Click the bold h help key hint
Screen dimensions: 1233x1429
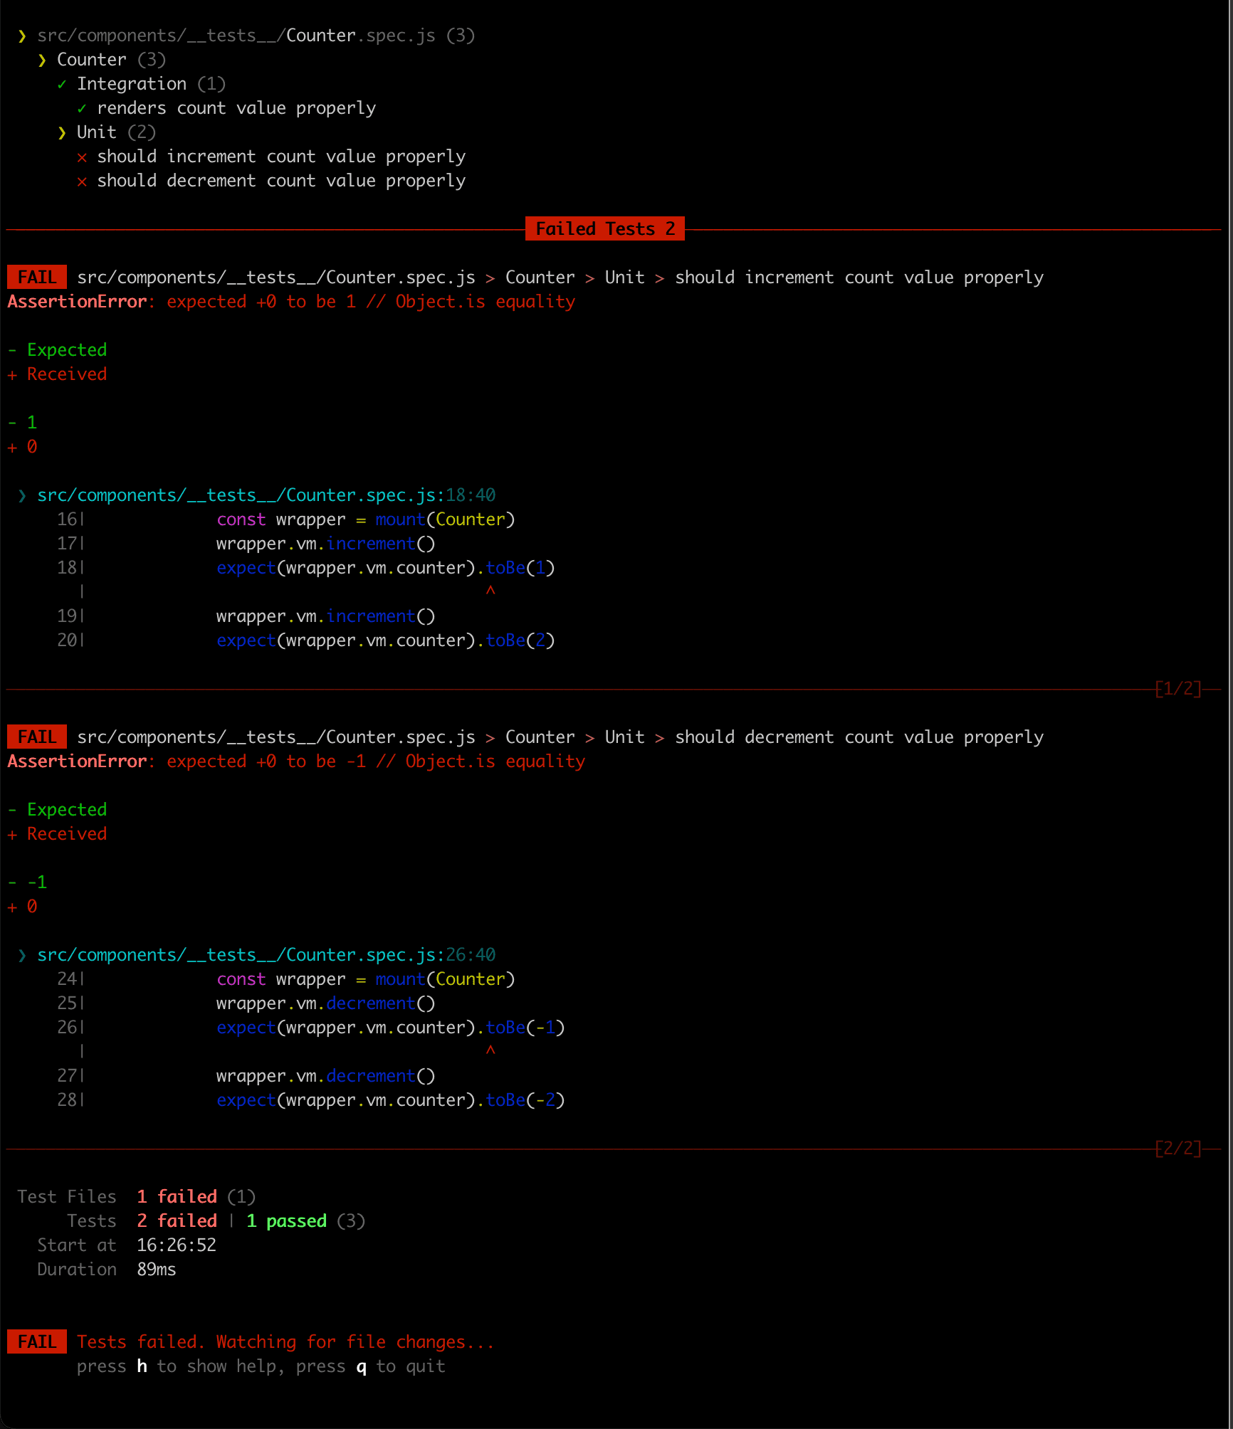point(142,1366)
